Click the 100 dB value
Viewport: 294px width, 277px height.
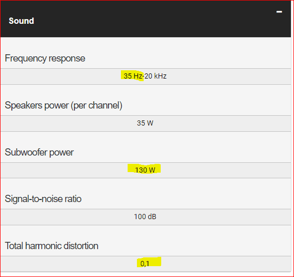[145, 217]
